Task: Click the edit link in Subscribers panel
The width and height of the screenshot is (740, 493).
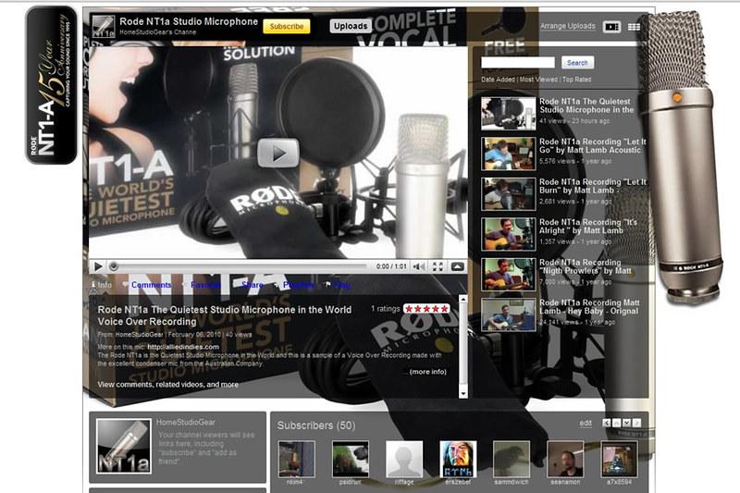Action: (586, 423)
